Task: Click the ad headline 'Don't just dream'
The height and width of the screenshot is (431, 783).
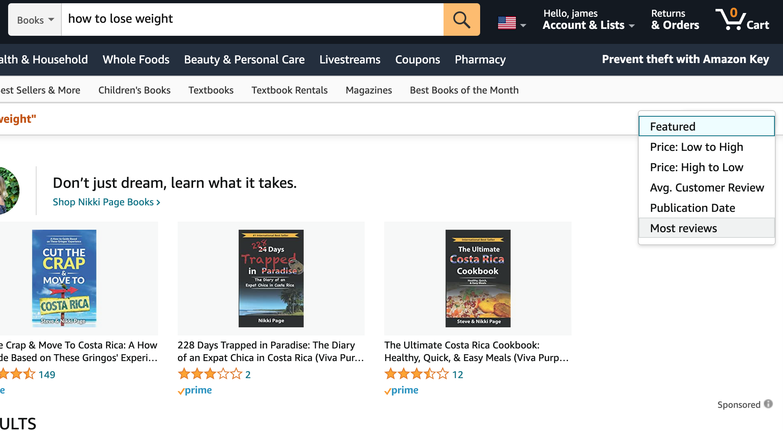Action: coord(175,183)
